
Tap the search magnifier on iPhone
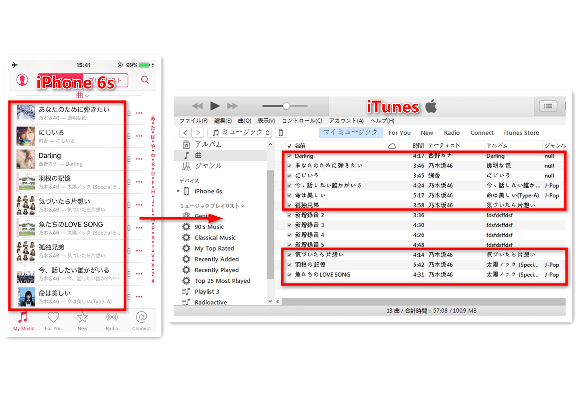(145, 80)
